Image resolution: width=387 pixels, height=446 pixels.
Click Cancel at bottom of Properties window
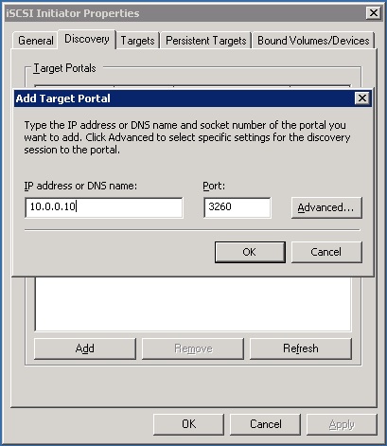265,424
